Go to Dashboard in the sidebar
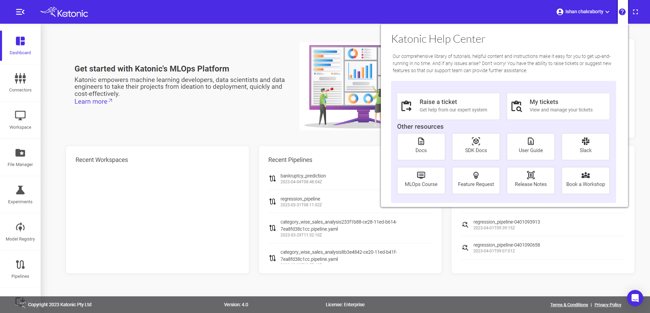 20,46
